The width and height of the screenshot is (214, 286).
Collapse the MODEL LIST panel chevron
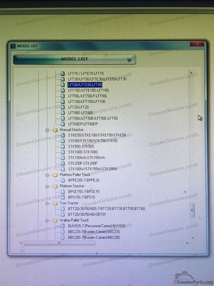point(129,60)
